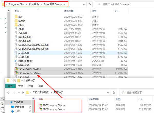This screenshot has height=113, width=154.
Task: Click scroll-up arrow of upper navigation pane
Action: point(9,10)
